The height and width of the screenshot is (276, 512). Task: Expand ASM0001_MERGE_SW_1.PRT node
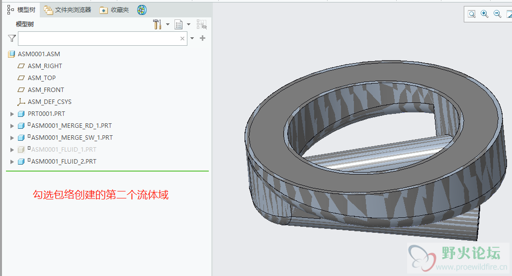point(12,138)
